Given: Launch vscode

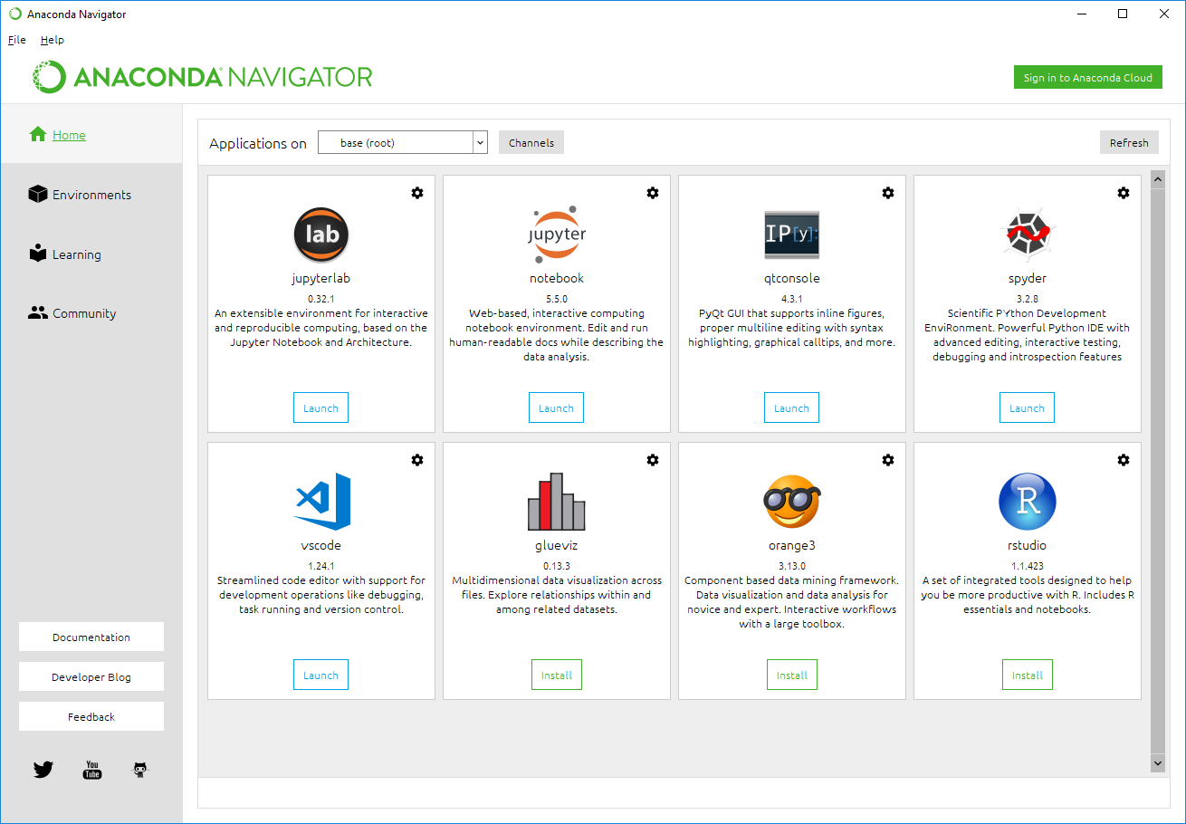Looking at the screenshot, I should pos(320,675).
